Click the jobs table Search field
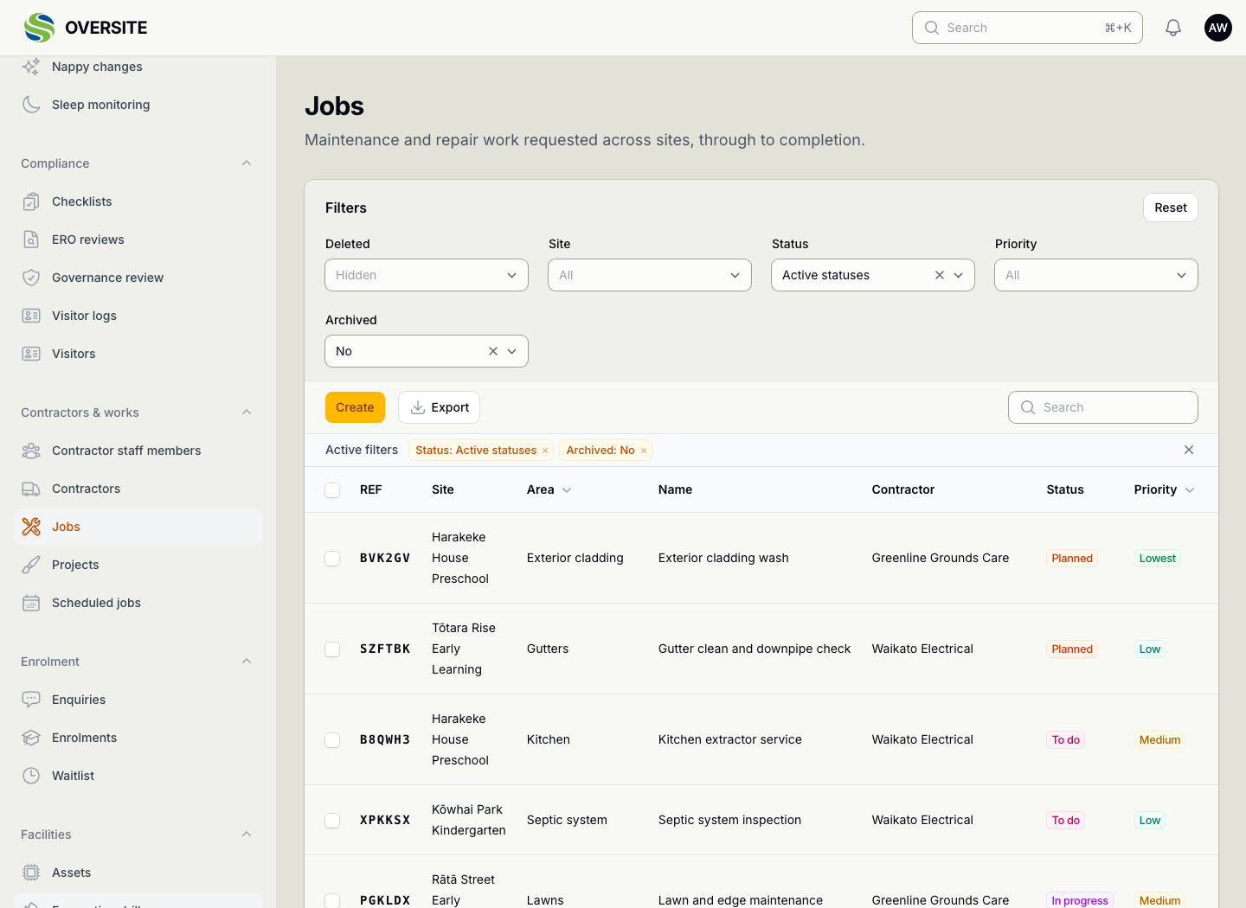Viewport: 1246px width, 908px height. tap(1103, 407)
